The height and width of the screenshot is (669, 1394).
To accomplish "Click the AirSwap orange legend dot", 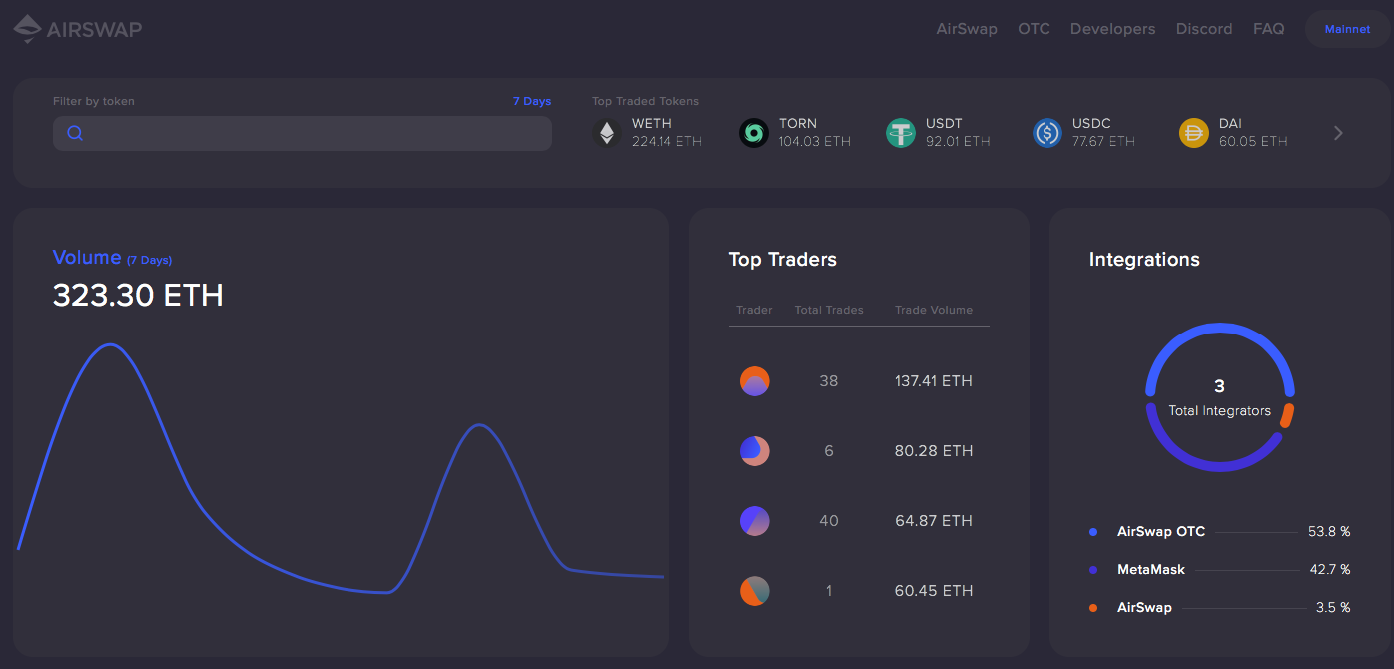I will click(1093, 608).
